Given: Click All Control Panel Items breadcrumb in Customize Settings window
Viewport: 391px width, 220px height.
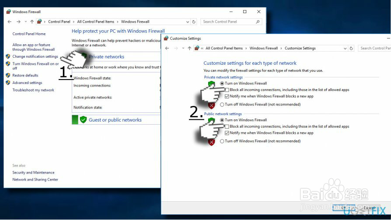Looking at the screenshot, I should pyautogui.click(x=224, y=49).
